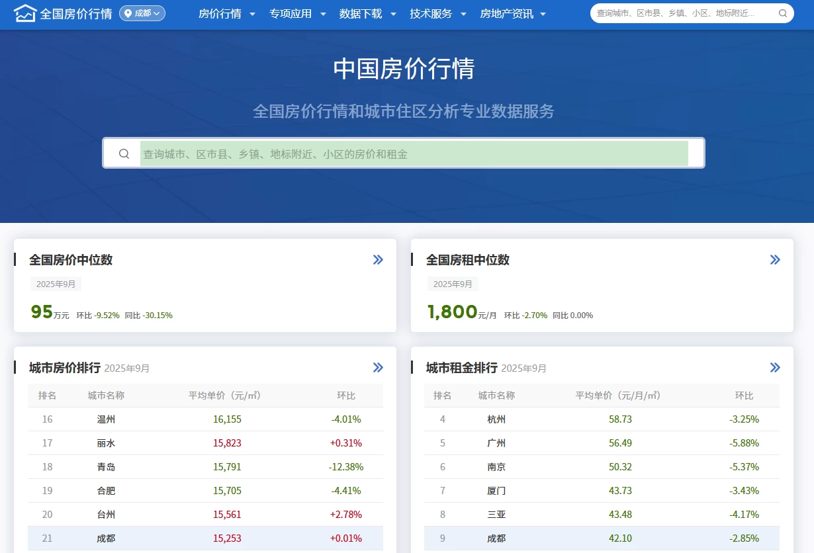The height and width of the screenshot is (553, 814).
Task: Click 温州 in the house price ranking
Action: pyautogui.click(x=106, y=419)
